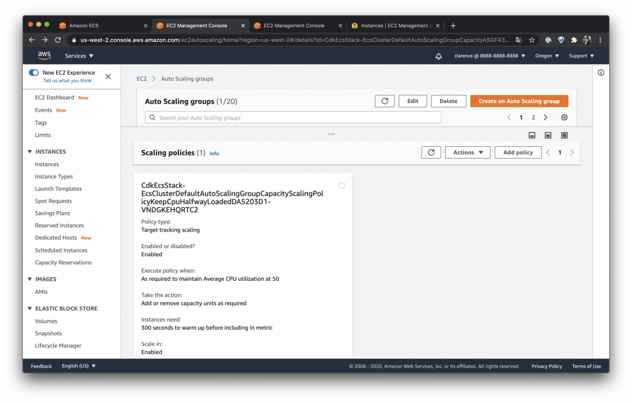The width and height of the screenshot is (632, 403).
Task: Click the EC2 breadcrumb link
Action: [141, 78]
